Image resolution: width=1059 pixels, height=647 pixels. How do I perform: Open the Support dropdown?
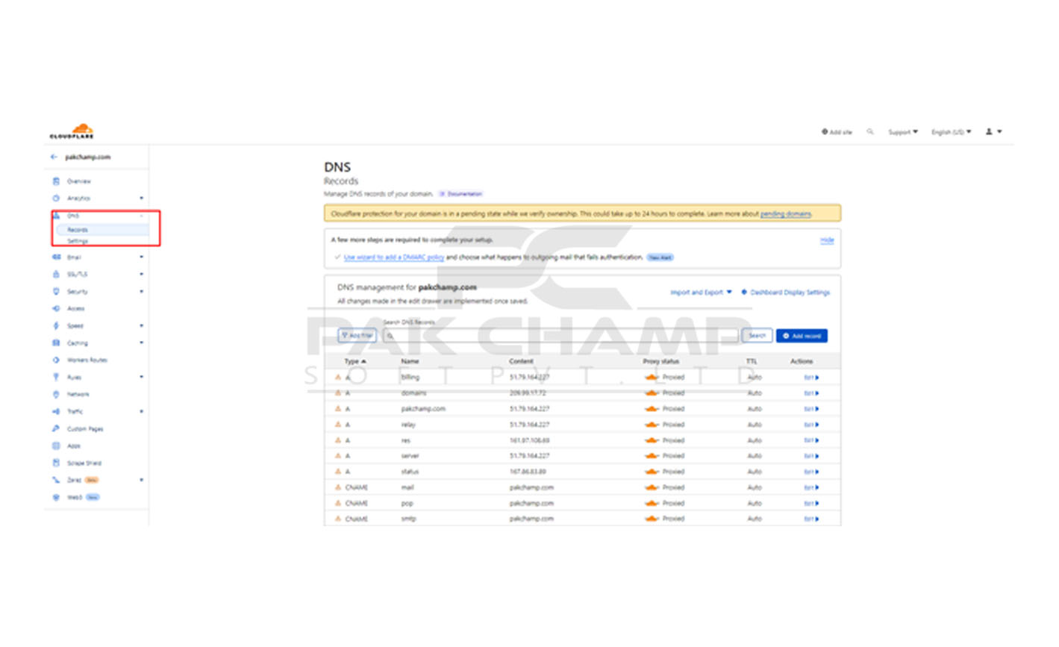903,132
